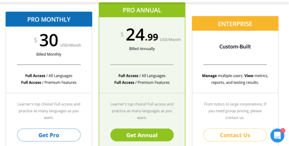This screenshot has width=289, height=146.
Task: Select the ENTERPRISE plan header
Action: coord(235,23)
